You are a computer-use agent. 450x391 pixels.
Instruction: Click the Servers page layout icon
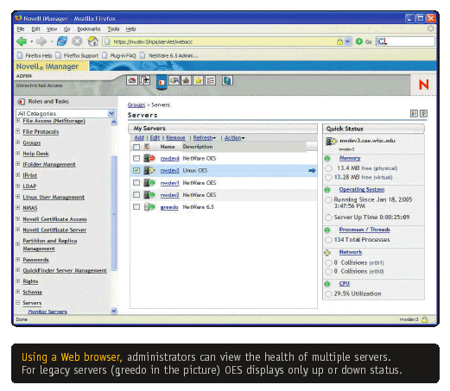pos(414,113)
